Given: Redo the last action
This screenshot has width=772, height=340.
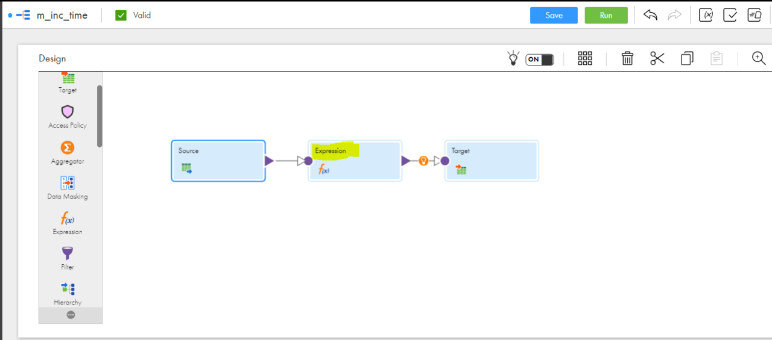Looking at the screenshot, I should (674, 15).
